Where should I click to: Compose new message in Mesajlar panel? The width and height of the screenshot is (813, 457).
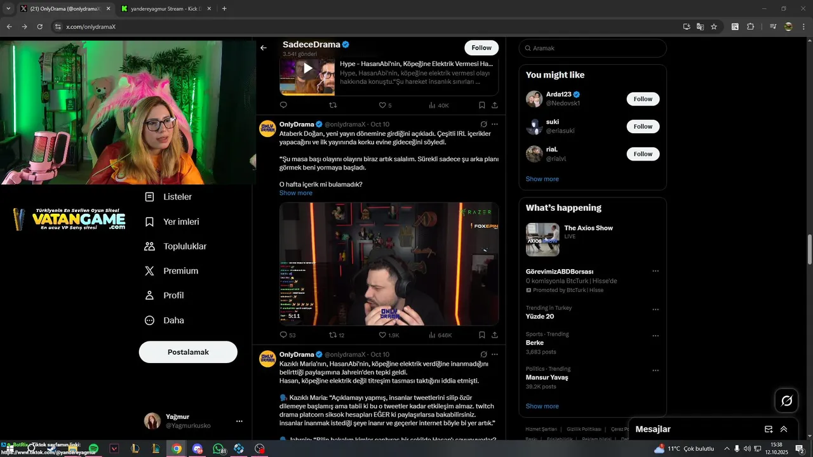pyautogui.click(x=769, y=429)
